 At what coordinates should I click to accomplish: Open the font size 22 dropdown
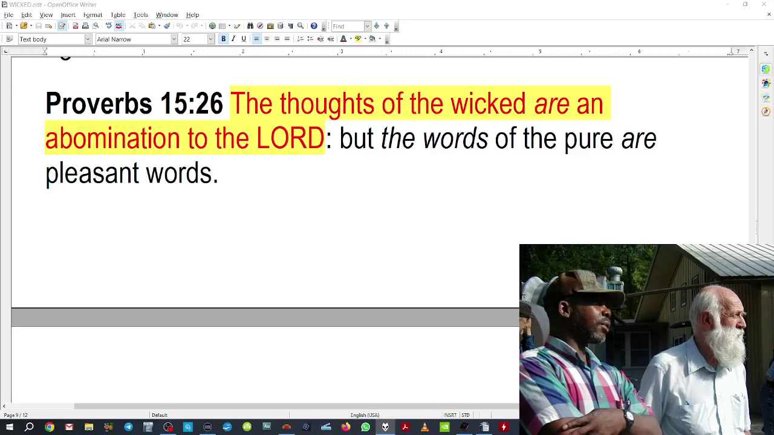coord(210,39)
